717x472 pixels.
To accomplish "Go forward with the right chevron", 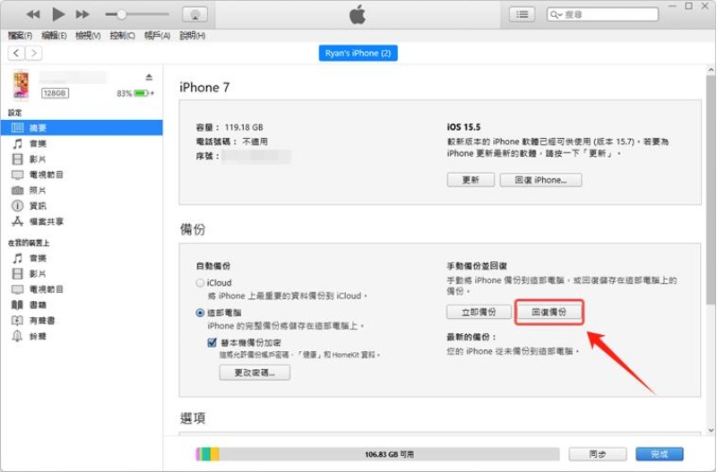I will (34, 53).
